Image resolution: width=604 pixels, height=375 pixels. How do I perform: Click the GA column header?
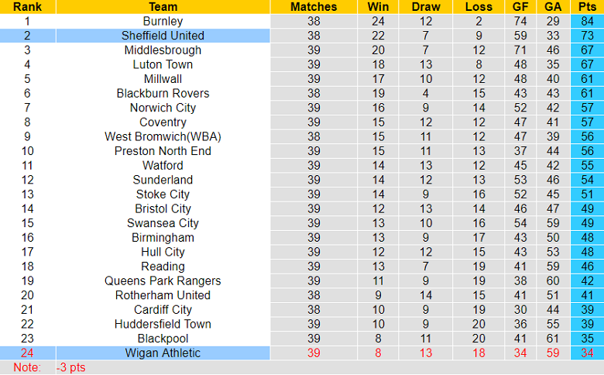click(553, 7)
